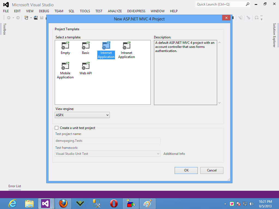Click the Navigate Forward toolbar icon
The width and height of the screenshot is (279, 209).
pyautogui.click(x=18, y=18)
